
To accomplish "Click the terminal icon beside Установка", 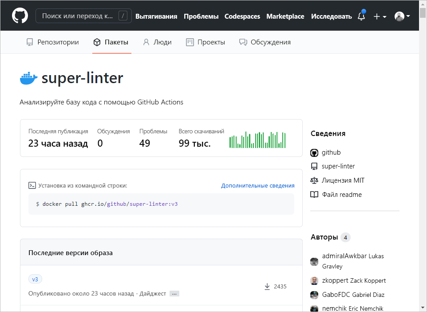I will (x=32, y=185).
